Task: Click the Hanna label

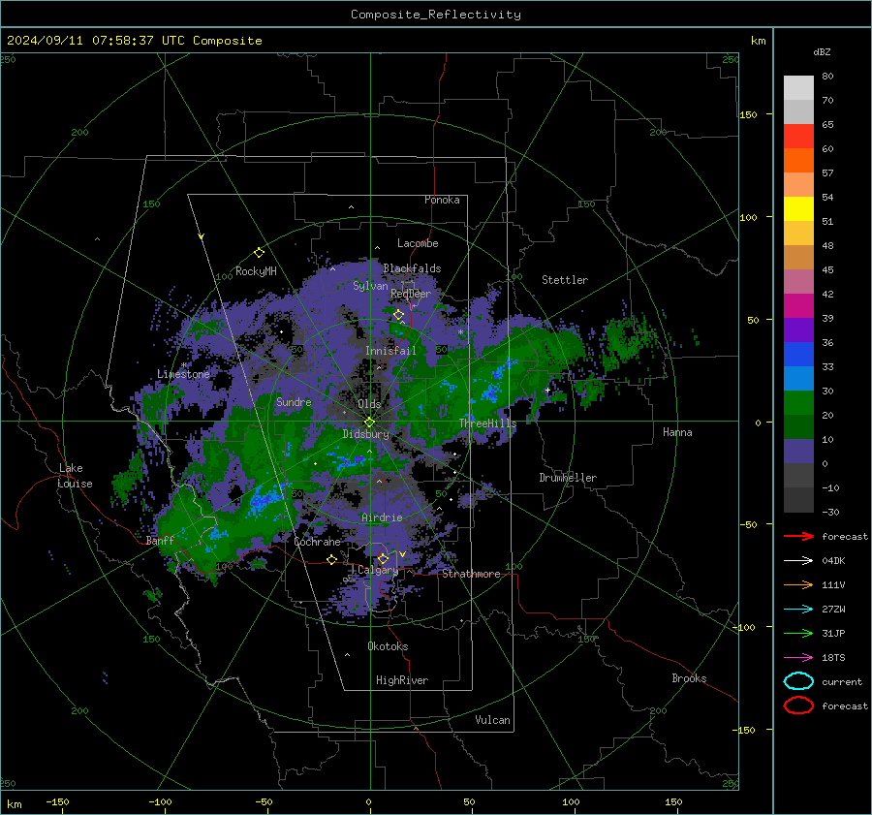Action: [677, 431]
